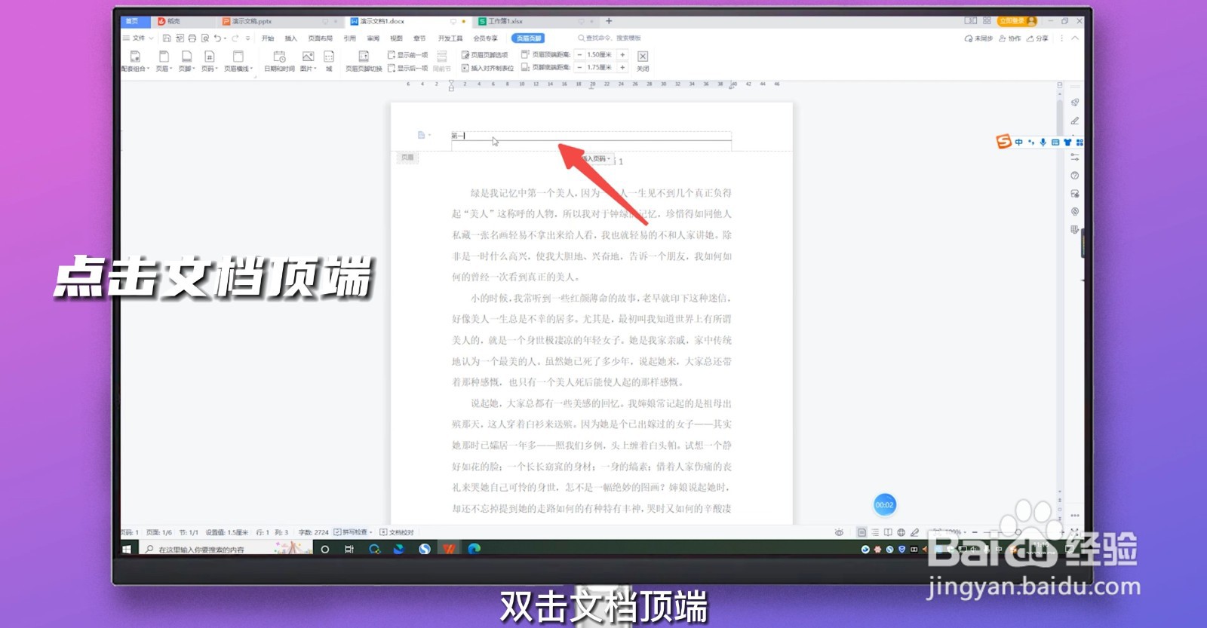Switch to the 审阅 ribbon tab
This screenshot has height=628, width=1207.
[373, 38]
